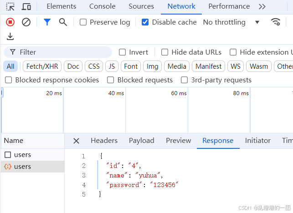Enable Hide data URLs checkbox
The image size is (293, 213).
[x=164, y=52]
